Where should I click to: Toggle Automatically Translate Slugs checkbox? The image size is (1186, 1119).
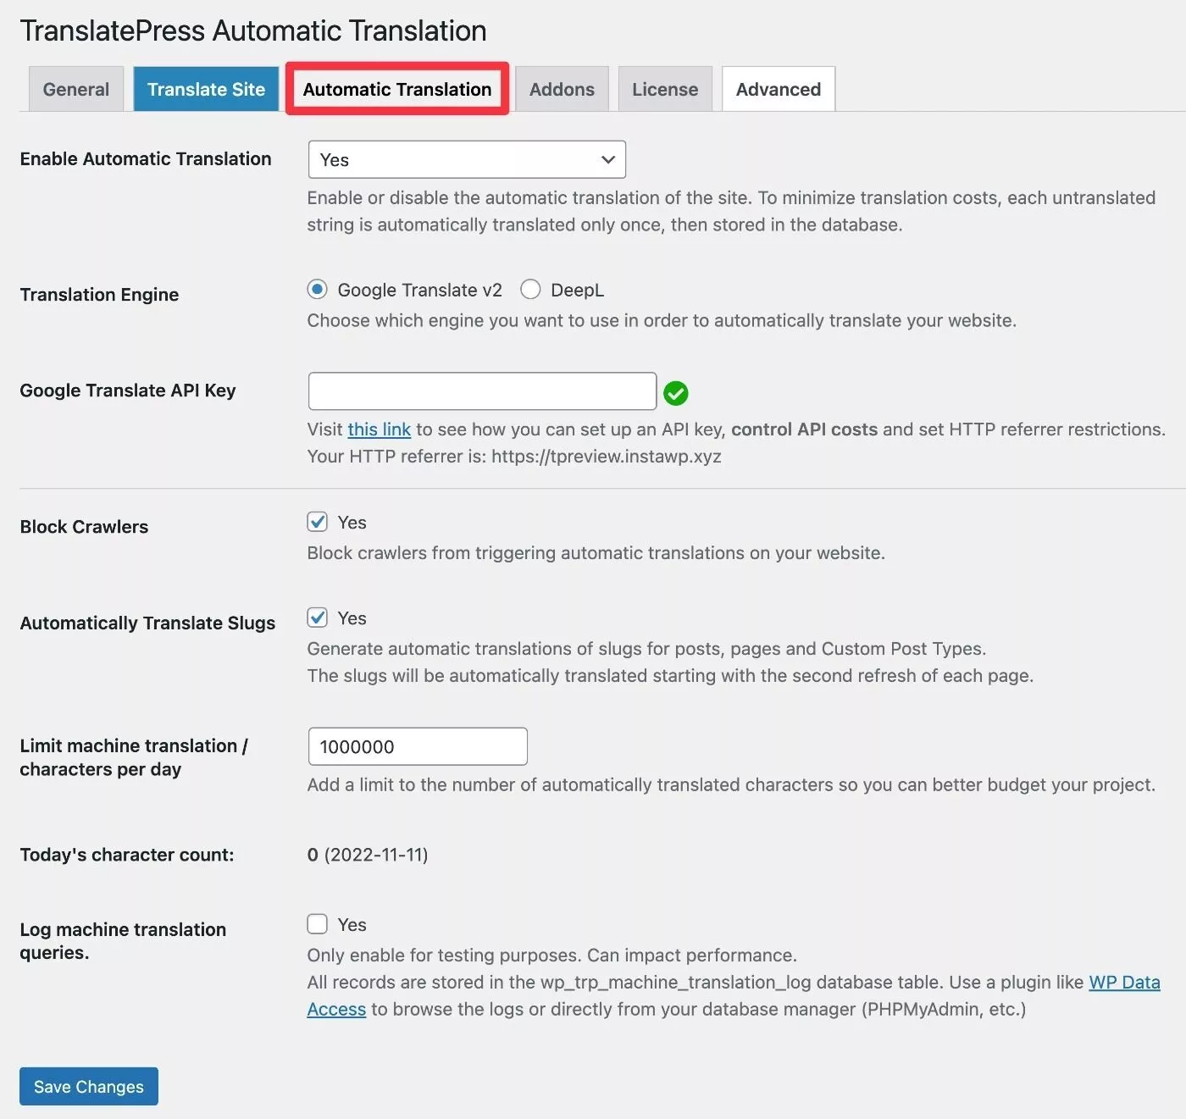tap(318, 618)
